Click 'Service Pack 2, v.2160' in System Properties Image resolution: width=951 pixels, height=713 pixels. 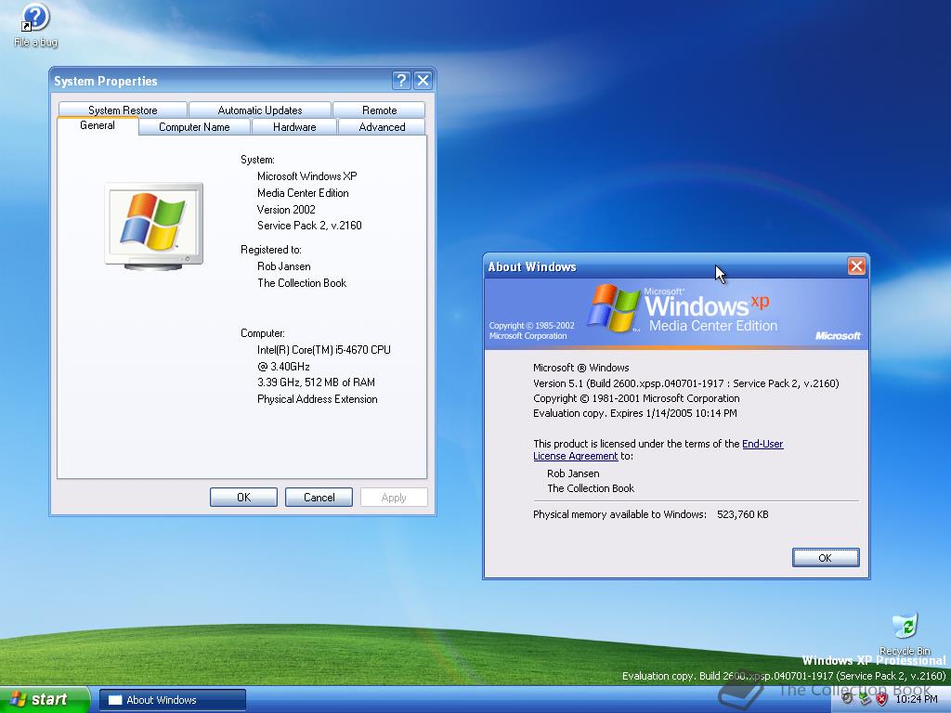(309, 225)
